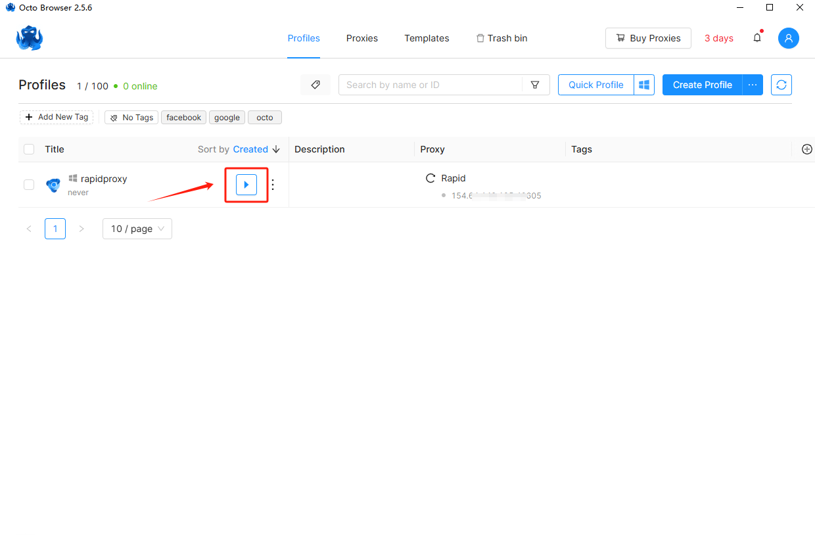This screenshot has height=535, width=815.
Task: Click Add New Tag button
Action: click(57, 117)
